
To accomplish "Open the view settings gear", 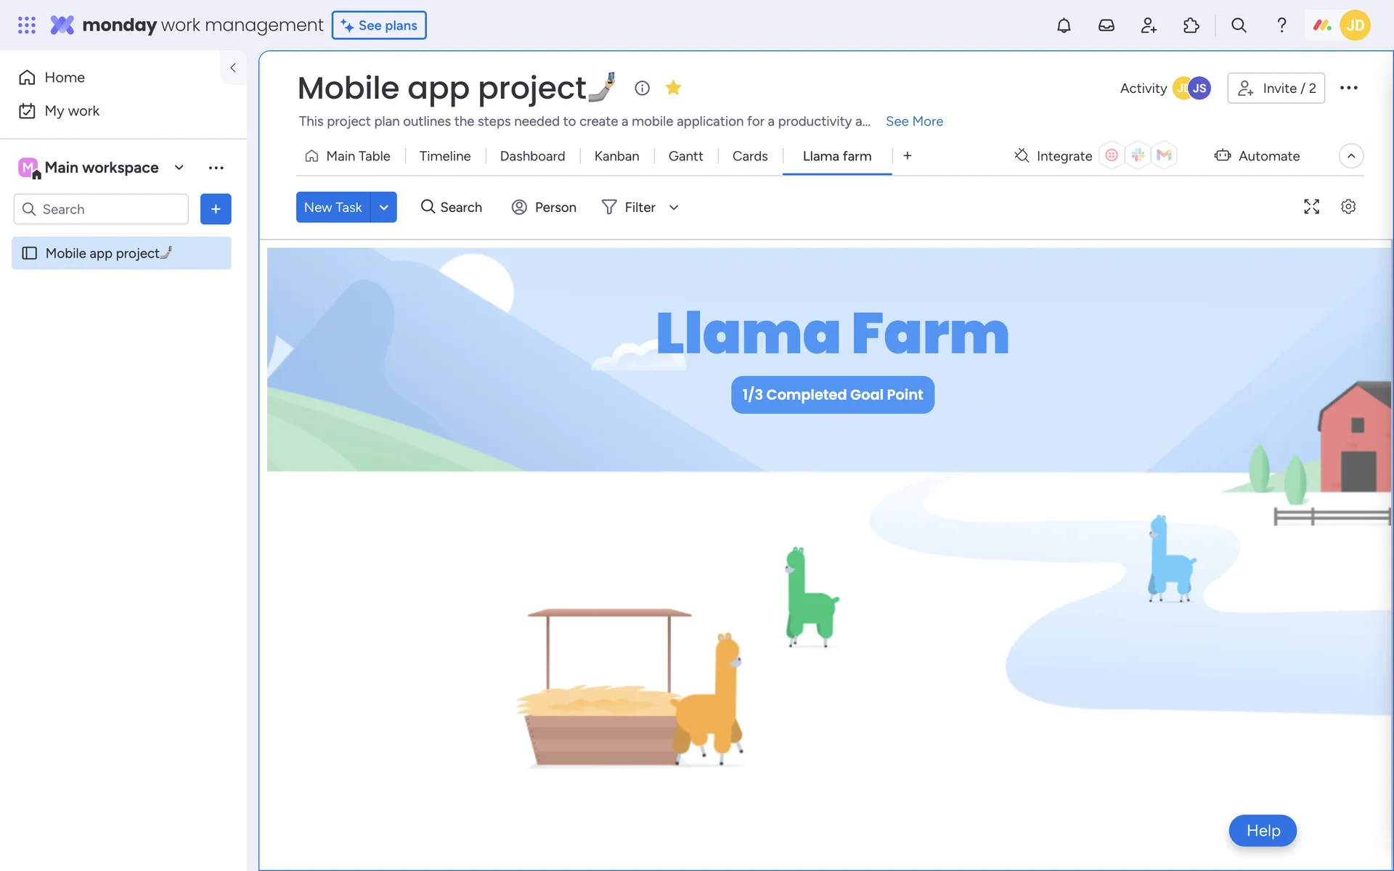I will click(x=1348, y=207).
